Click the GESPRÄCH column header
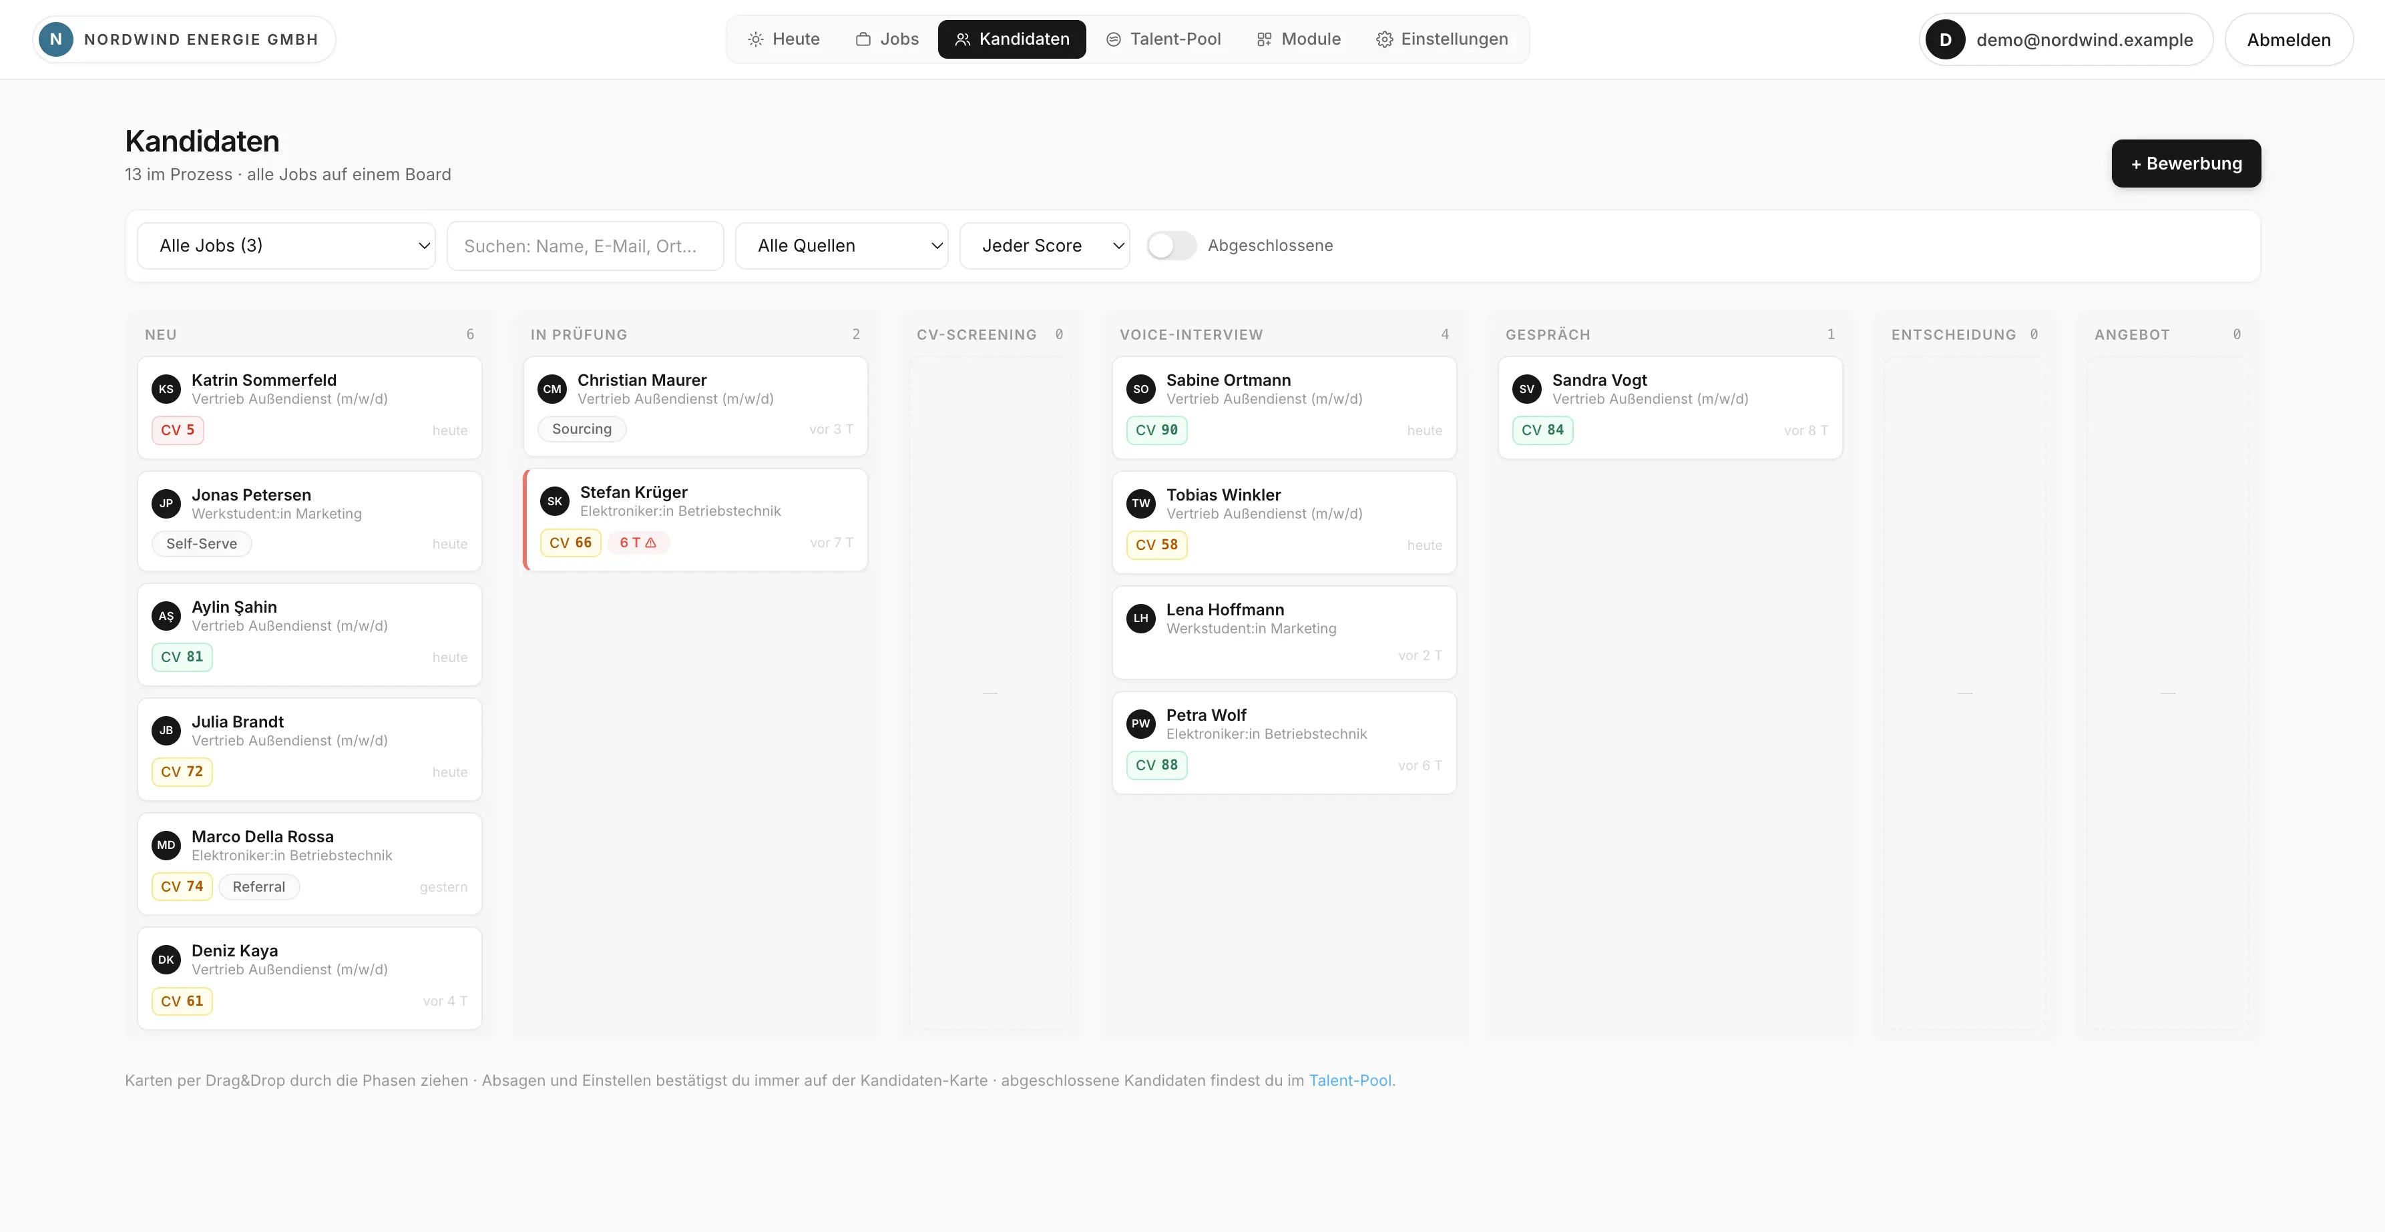Screen dimensions: 2385x1232 (x=1547, y=334)
